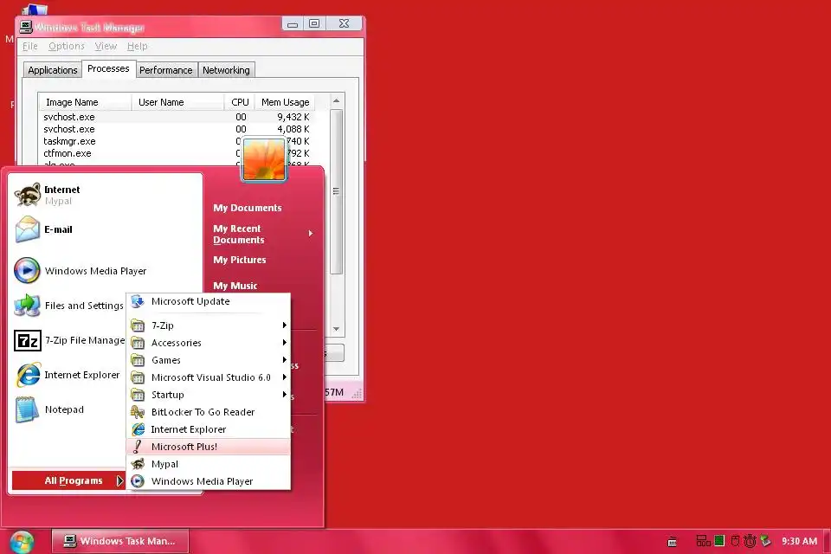Click the keyboard icon in system tray

point(672,541)
